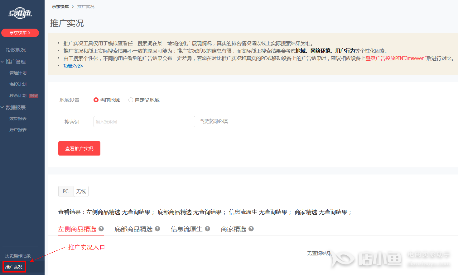The image size is (458, 275).
Task: Click the 查看推广实况 button
Action: click(x=79, y=148)
